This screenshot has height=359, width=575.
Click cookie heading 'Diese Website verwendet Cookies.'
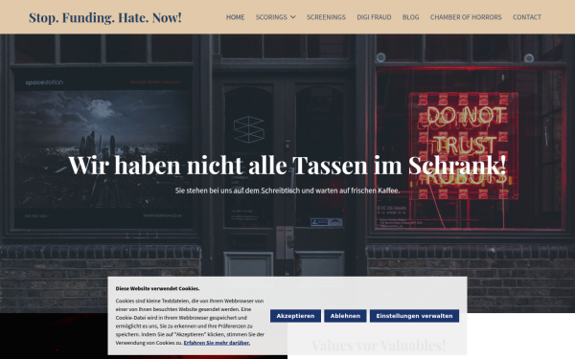158,289
